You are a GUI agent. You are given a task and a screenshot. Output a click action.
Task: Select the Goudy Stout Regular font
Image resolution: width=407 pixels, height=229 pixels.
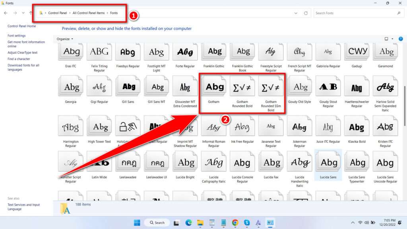pos(328,91)
